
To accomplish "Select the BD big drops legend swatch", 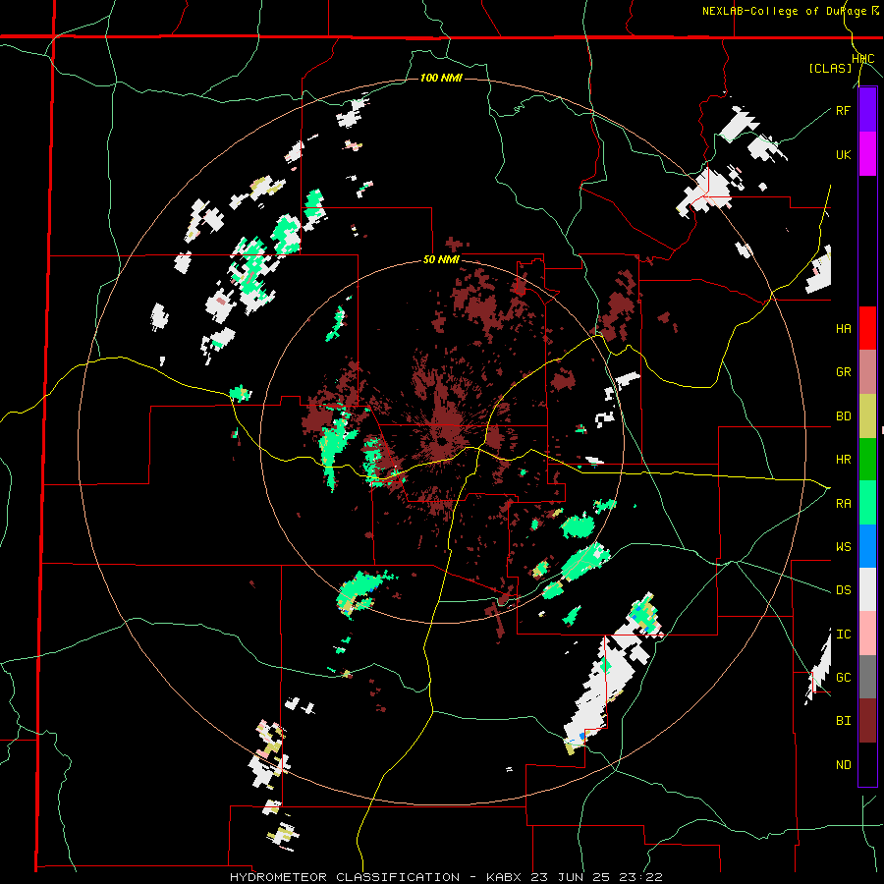I will point(867,416).
